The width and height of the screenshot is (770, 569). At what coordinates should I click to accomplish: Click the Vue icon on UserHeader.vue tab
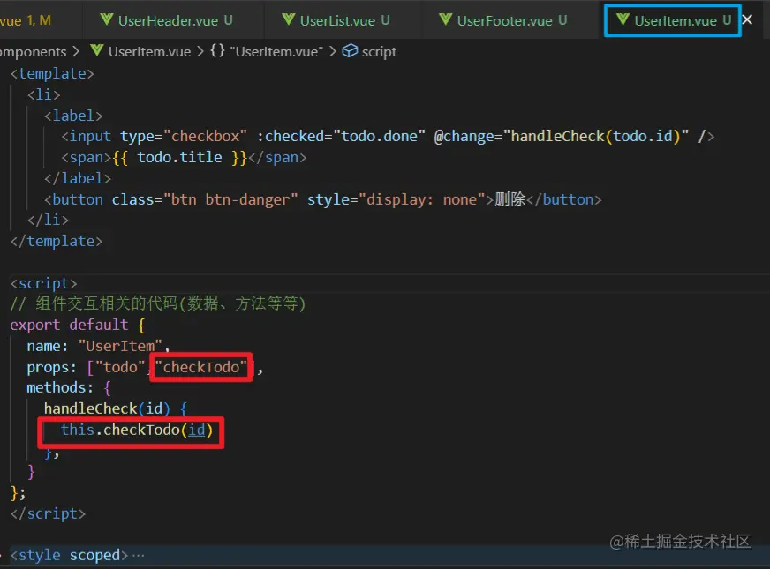[107, 19]
